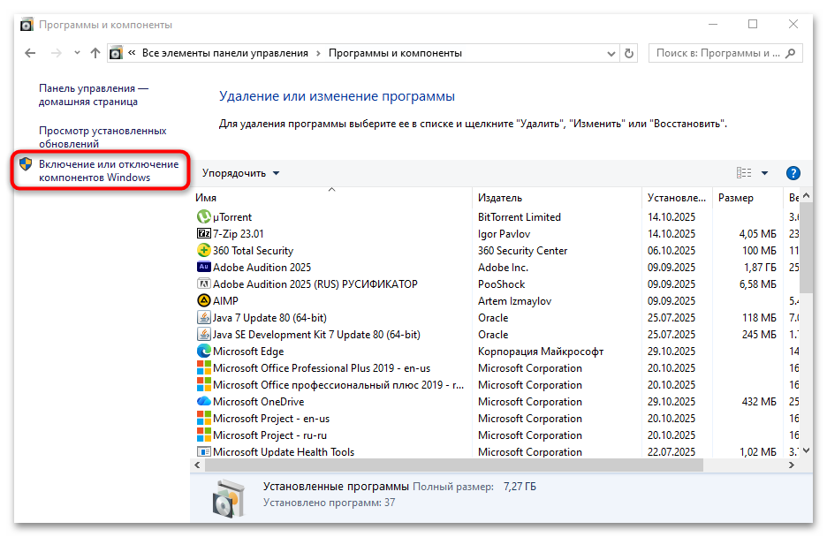
Task: Click the Igor Pavlov publisher cell
Action: (x=504, y=233)
